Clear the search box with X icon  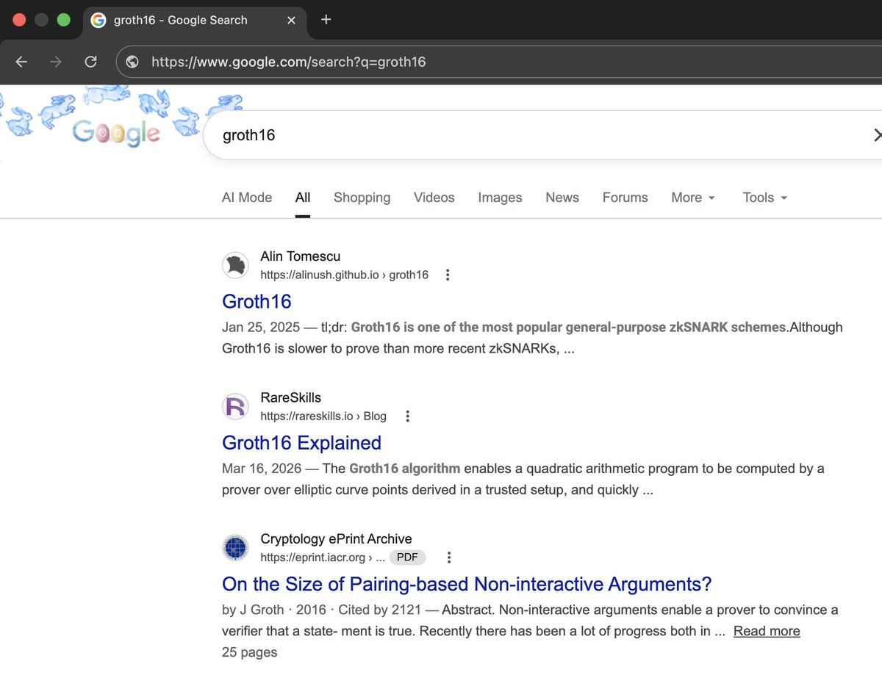point(877,134)
